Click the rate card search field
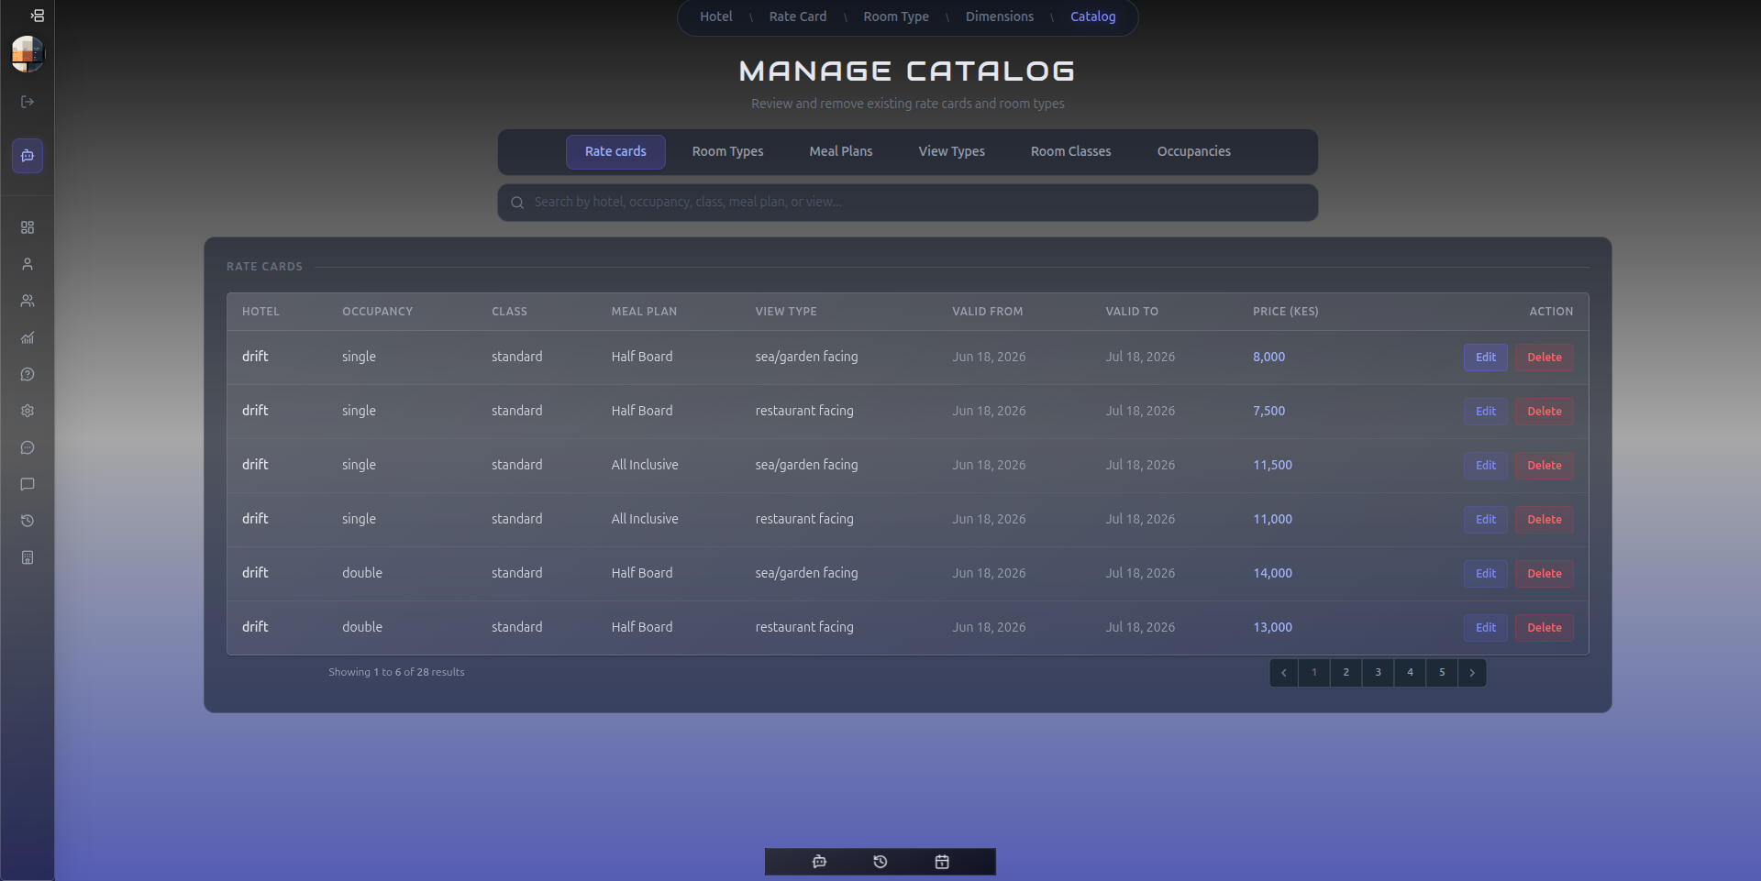Image resolution: width=1761 pixels, height=881 pixels. click(908, 203)
